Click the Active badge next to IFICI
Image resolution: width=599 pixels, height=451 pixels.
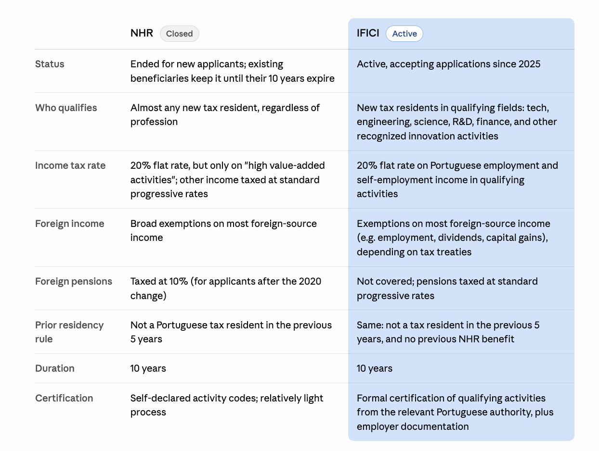click(x=404, y=34)
